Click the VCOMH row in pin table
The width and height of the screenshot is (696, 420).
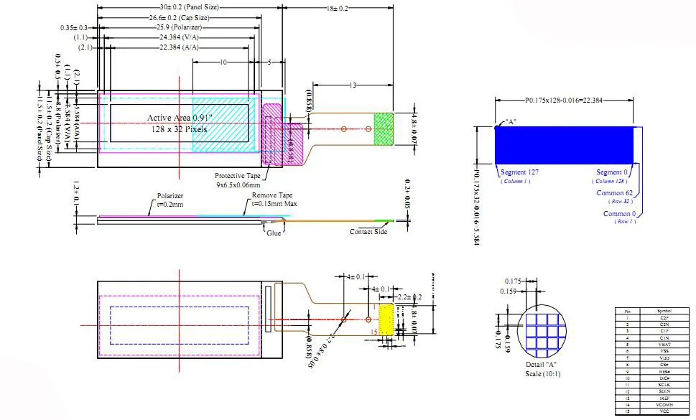pyautogui.click(x=652, y=405)
